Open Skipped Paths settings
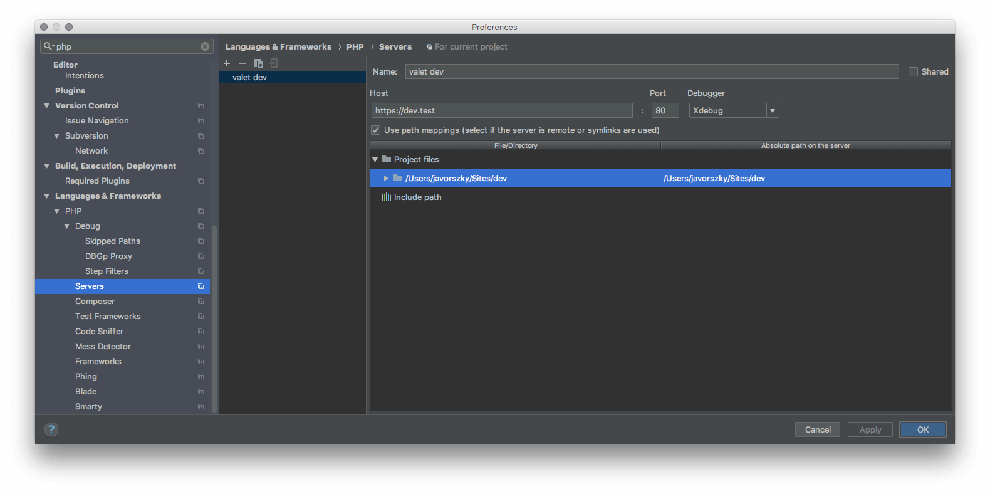 tap(112, 241)
